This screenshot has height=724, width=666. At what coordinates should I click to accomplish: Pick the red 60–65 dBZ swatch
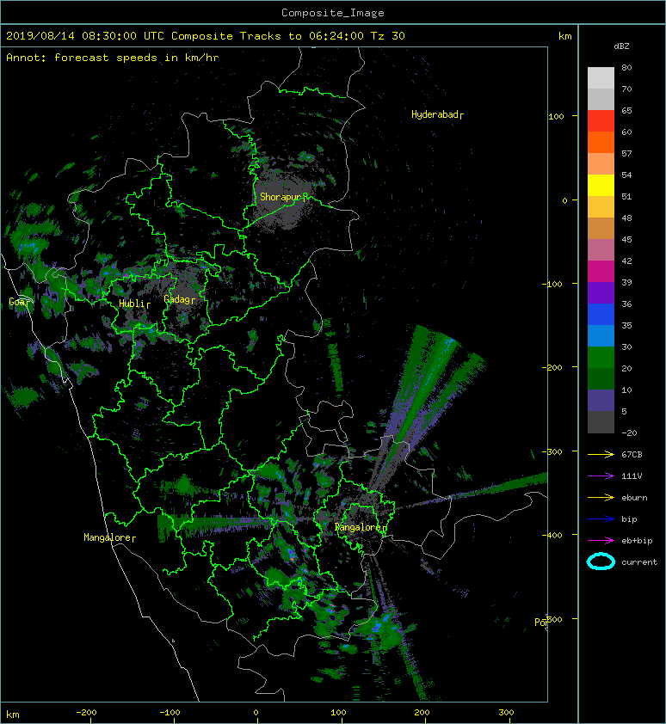pos(601,121)
